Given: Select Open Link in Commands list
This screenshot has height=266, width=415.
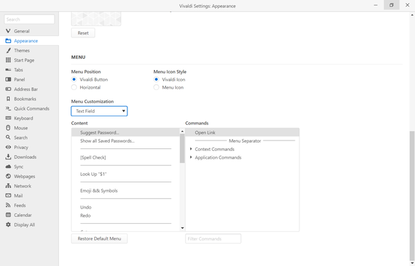Looking at the screenshot, I should coord(242,132).
